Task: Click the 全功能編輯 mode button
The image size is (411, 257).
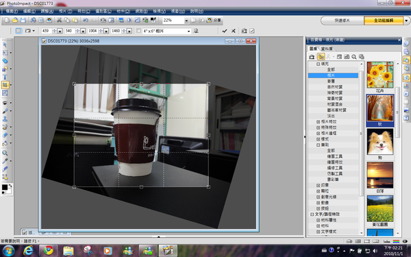Action: point(384,21)
